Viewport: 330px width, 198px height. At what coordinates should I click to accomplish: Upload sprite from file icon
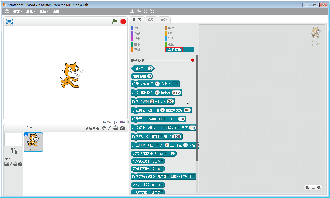click(x=115, y=128)
